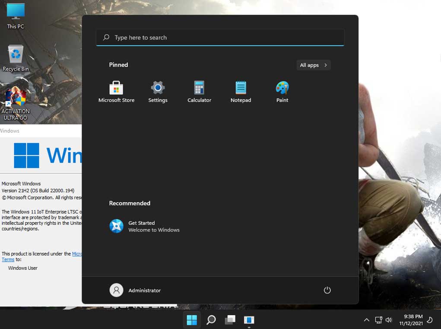The image size is (441, 329).
Task: Click 'Microsoft Windows' text in About window
Action: click(21, 183)
